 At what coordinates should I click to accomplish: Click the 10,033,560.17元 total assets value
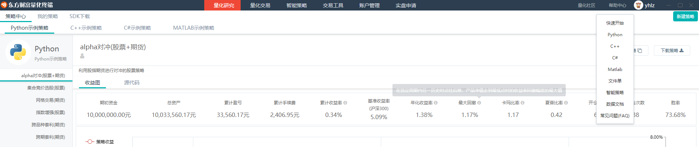coord(174,115)
